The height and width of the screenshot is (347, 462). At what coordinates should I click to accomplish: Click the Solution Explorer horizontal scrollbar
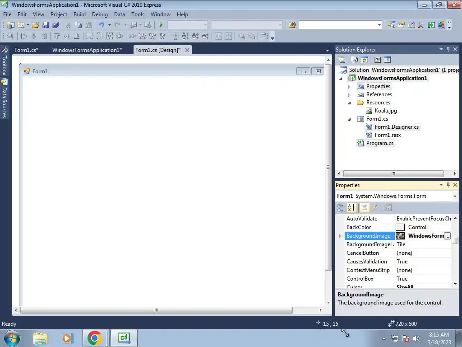393,174
